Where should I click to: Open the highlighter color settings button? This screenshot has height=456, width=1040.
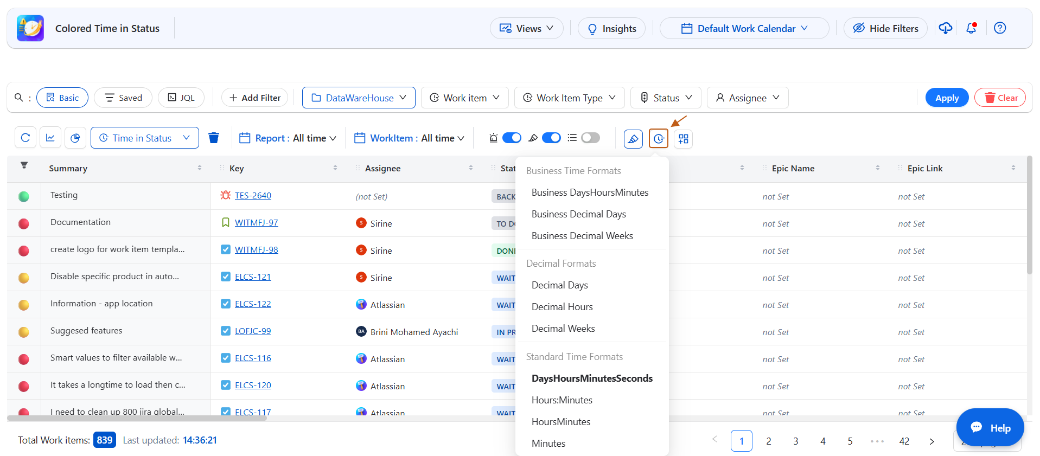[633, 139]
